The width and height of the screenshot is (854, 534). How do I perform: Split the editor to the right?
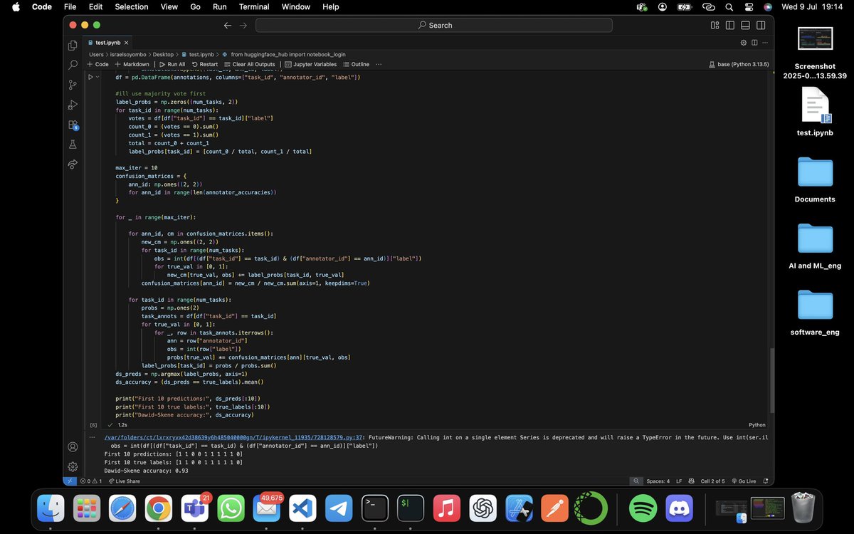[x=754, y=43]
